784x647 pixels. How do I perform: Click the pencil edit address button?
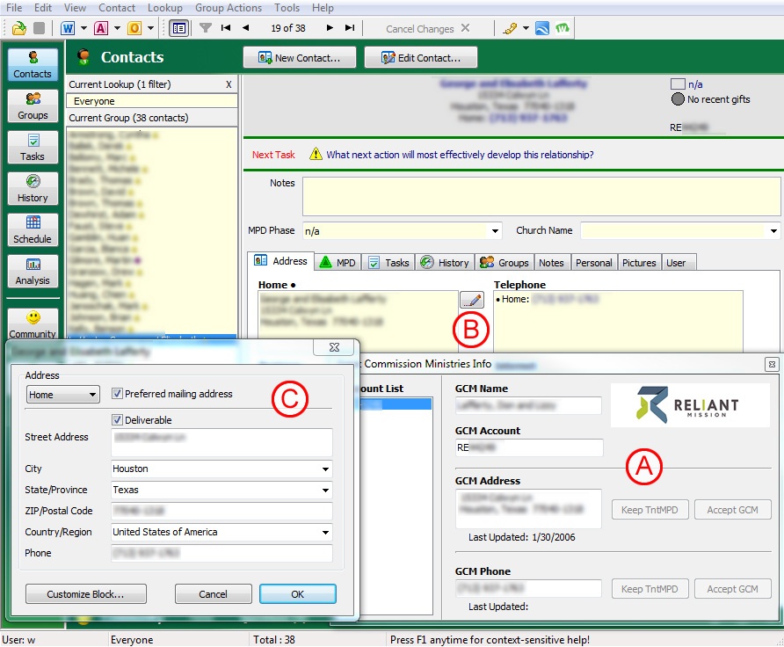pos(471,300)
